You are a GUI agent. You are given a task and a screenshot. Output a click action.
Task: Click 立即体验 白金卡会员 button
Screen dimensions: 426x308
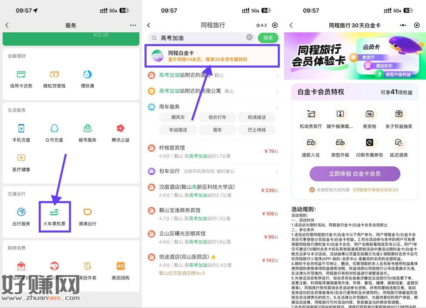(355, 174)
